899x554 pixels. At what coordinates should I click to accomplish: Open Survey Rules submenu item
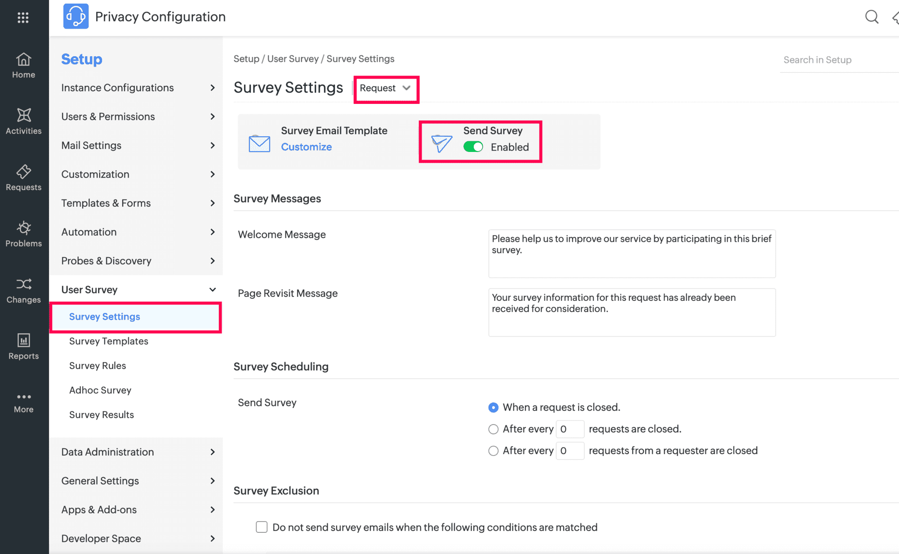click(x=98, y=366)
